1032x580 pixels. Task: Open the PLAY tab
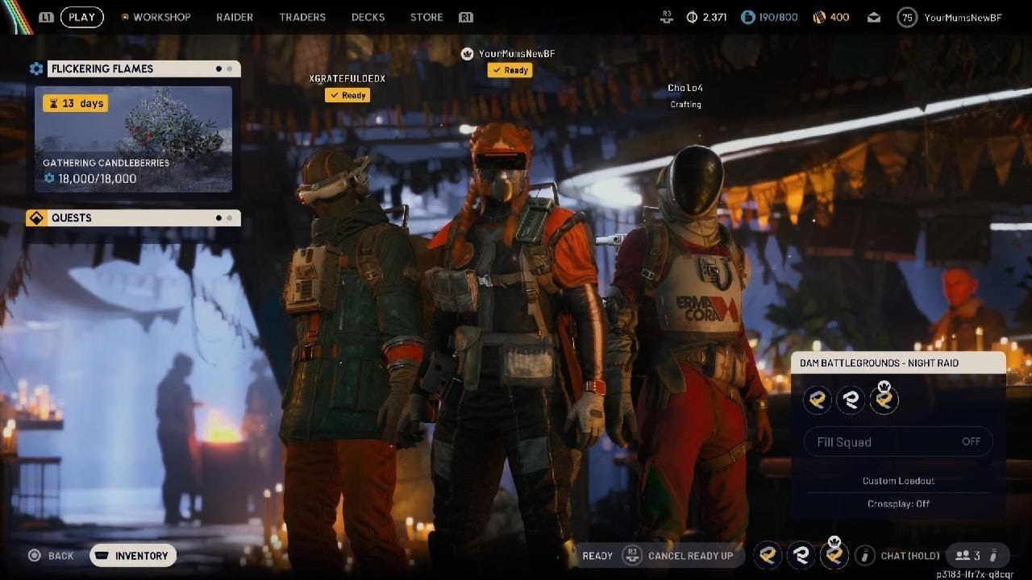(81, 17)
